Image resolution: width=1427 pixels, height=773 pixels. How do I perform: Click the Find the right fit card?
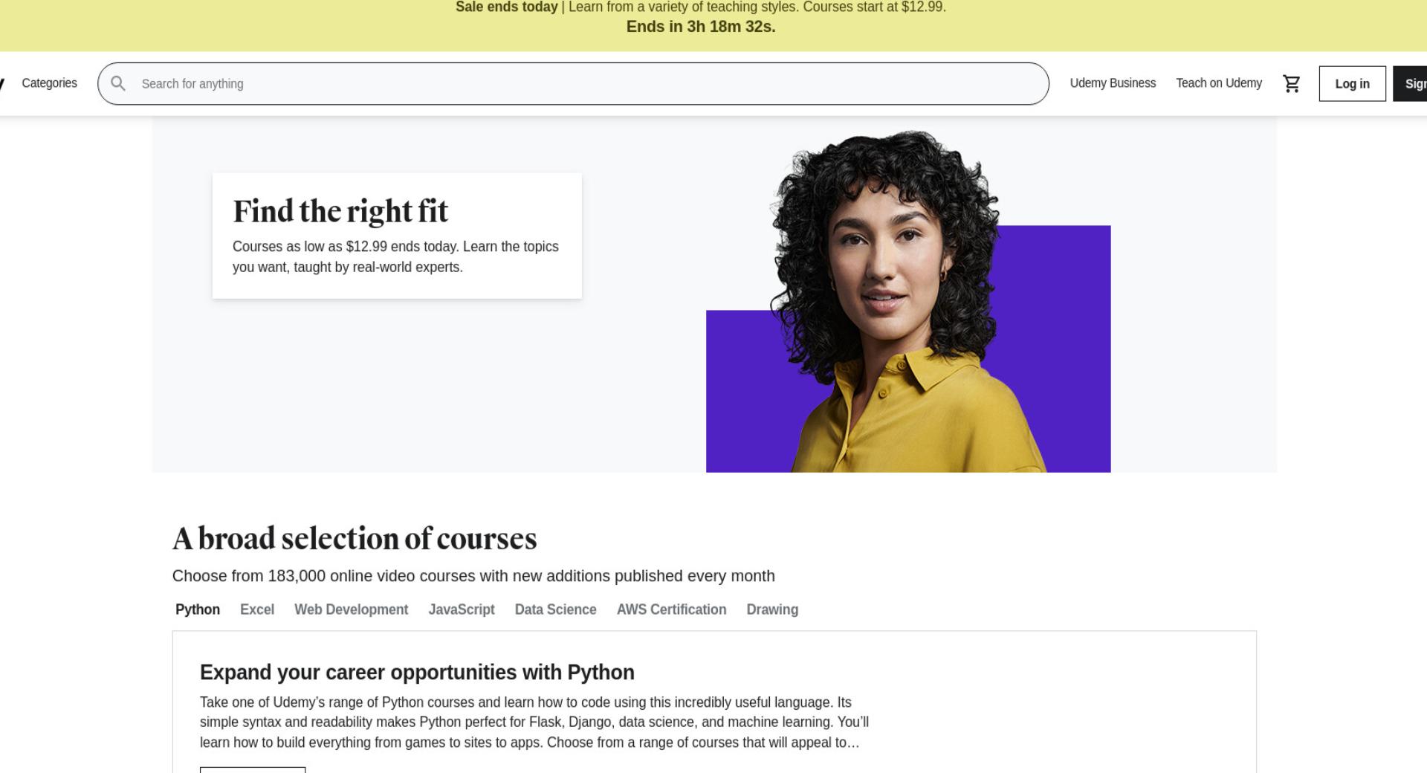397,236
